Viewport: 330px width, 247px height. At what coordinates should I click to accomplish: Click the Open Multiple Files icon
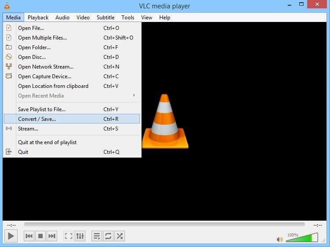coord(9,37)
